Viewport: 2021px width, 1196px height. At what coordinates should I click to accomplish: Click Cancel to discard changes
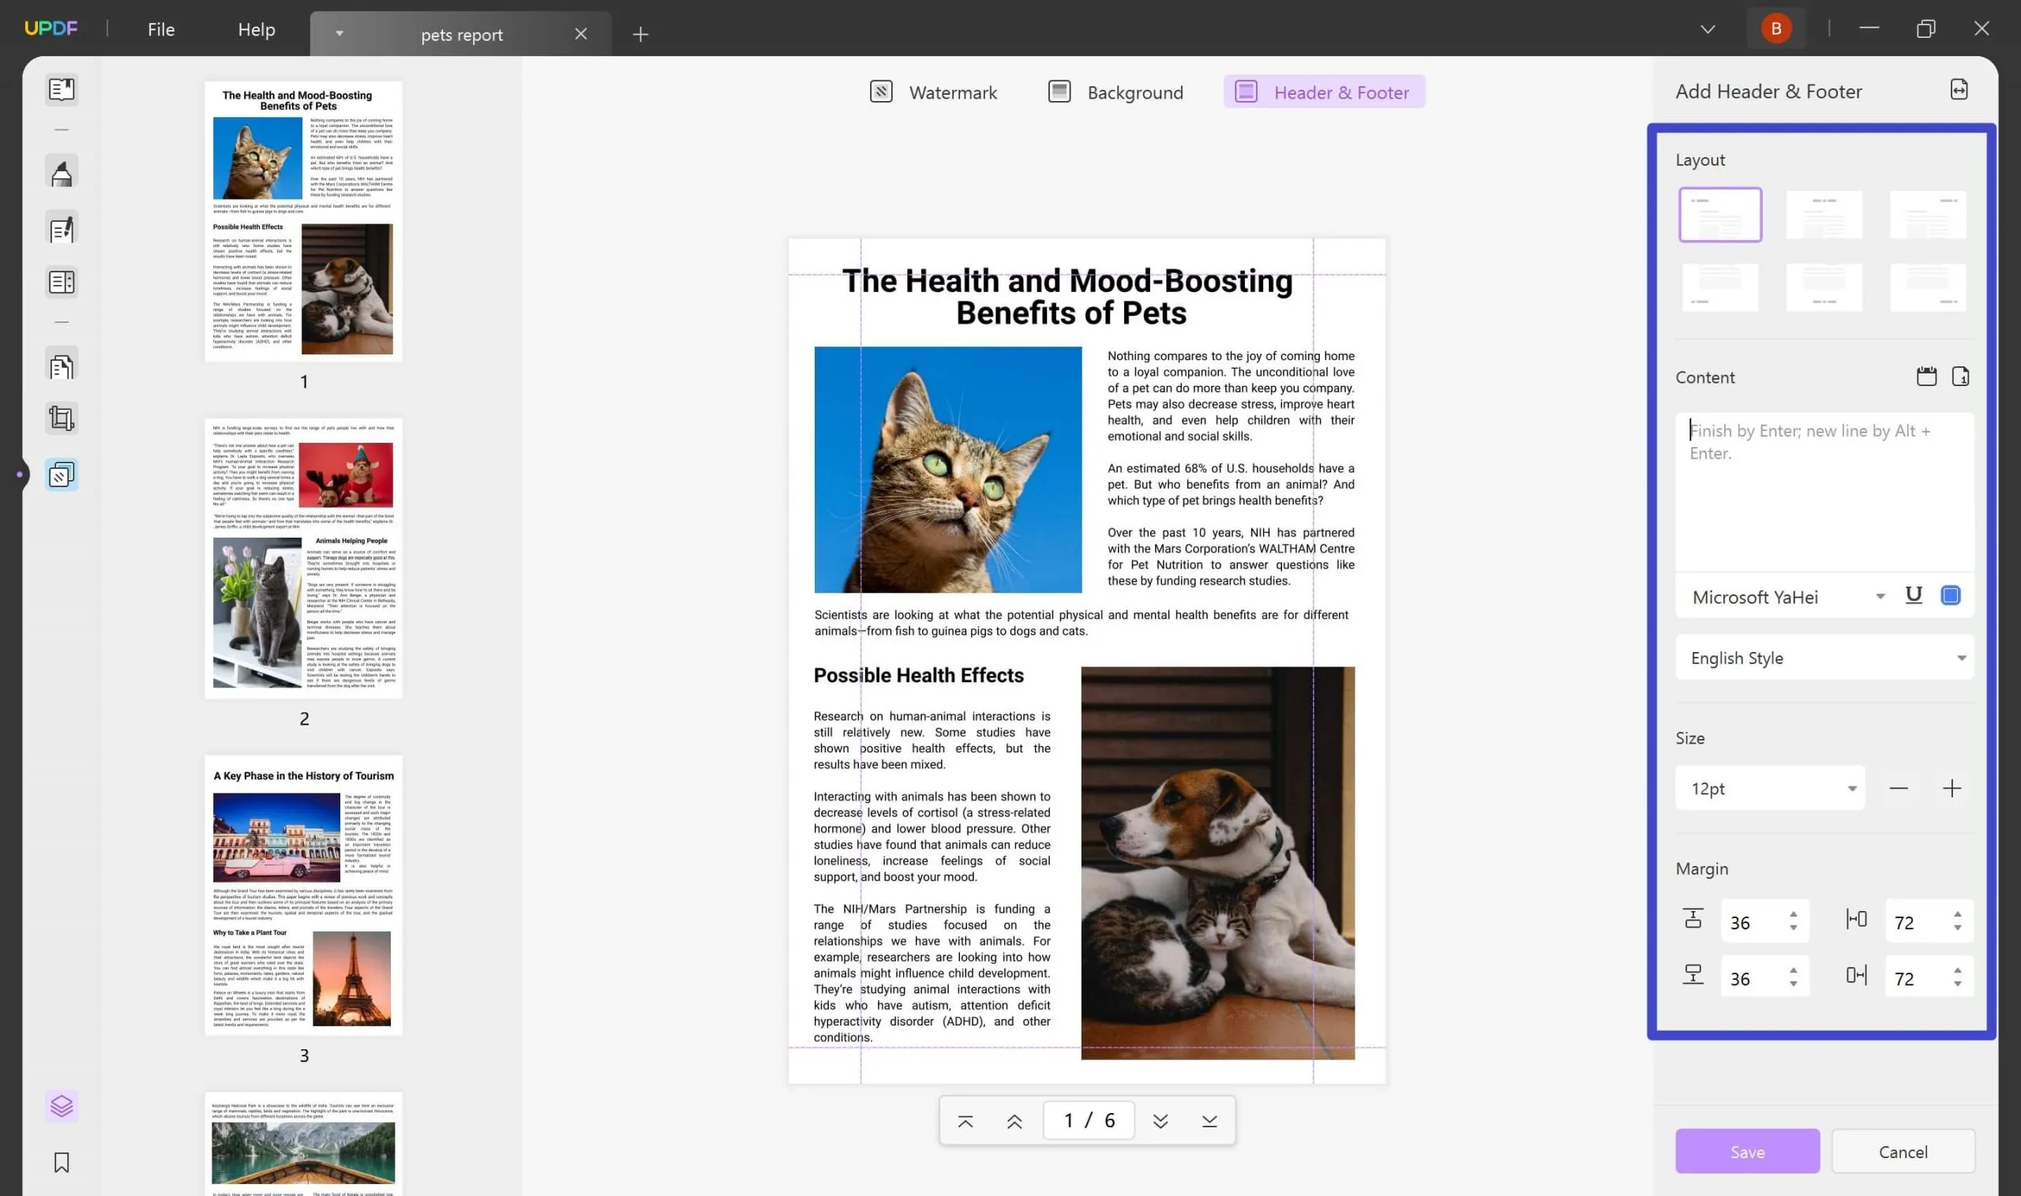[x=1903, y=1150]
